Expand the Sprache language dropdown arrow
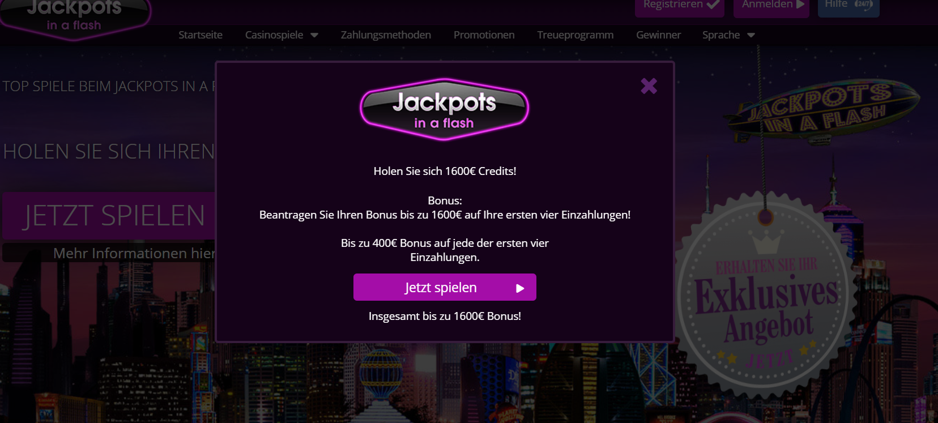Viewport: 938px width, 423px height. [x=751, y=35]
